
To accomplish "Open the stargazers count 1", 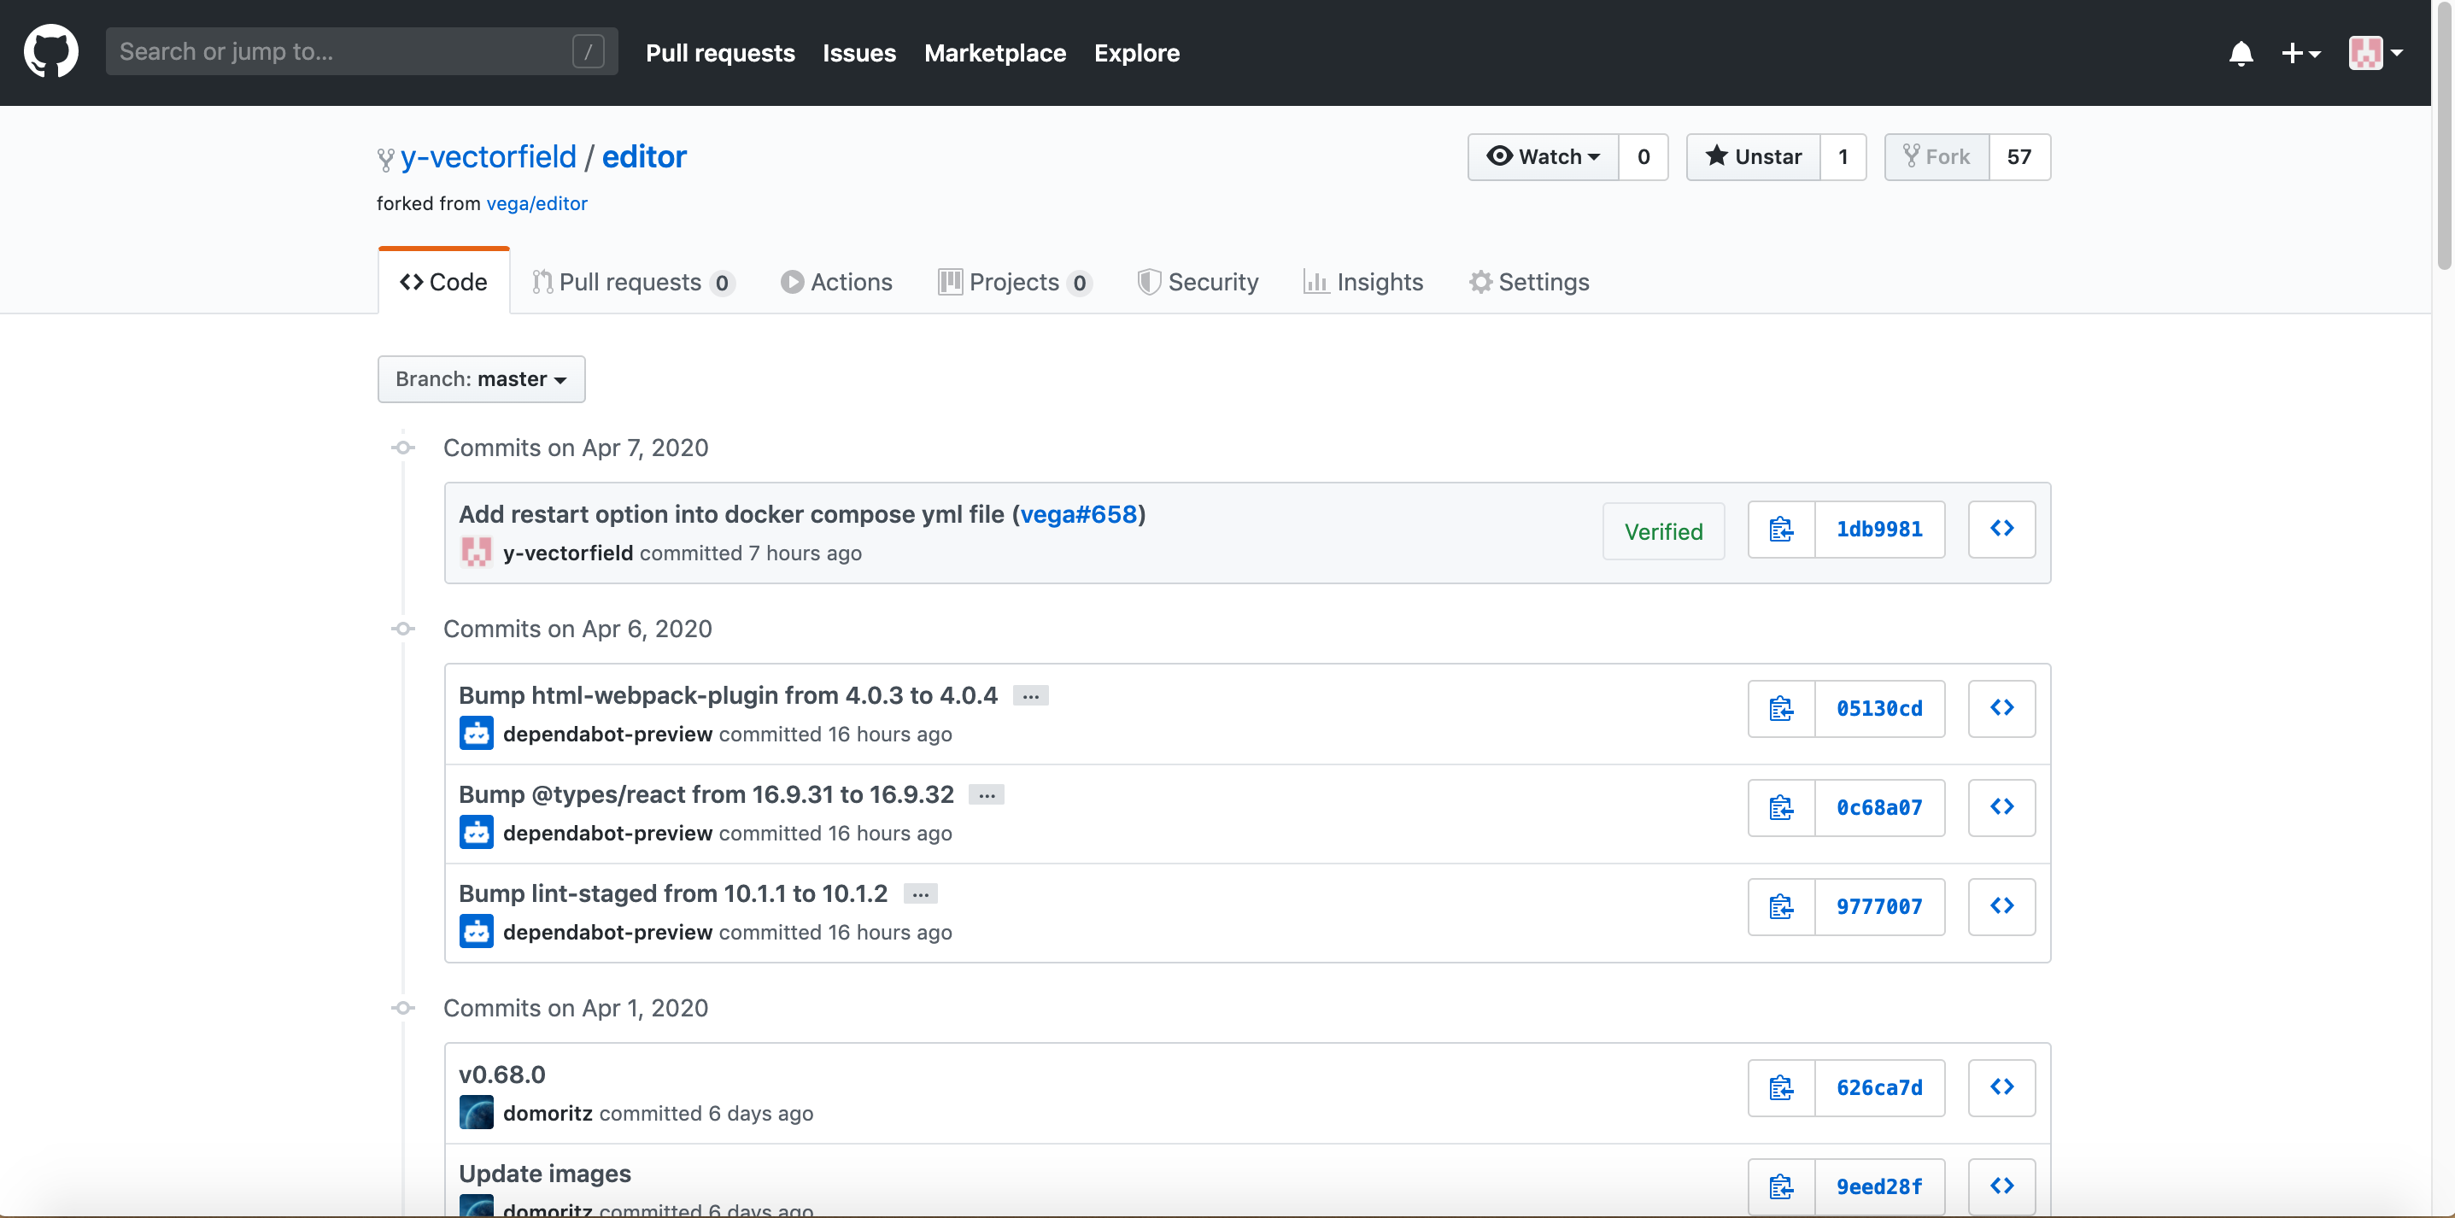I will 1843,156.
